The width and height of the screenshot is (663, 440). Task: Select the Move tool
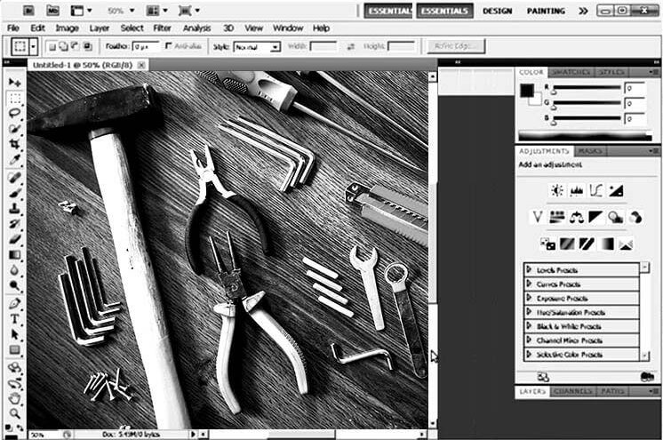(x=15, y=82)
